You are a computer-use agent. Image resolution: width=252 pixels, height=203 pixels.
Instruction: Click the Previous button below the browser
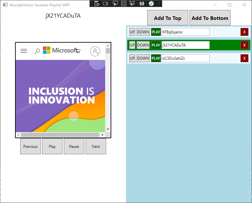point(30,146)
